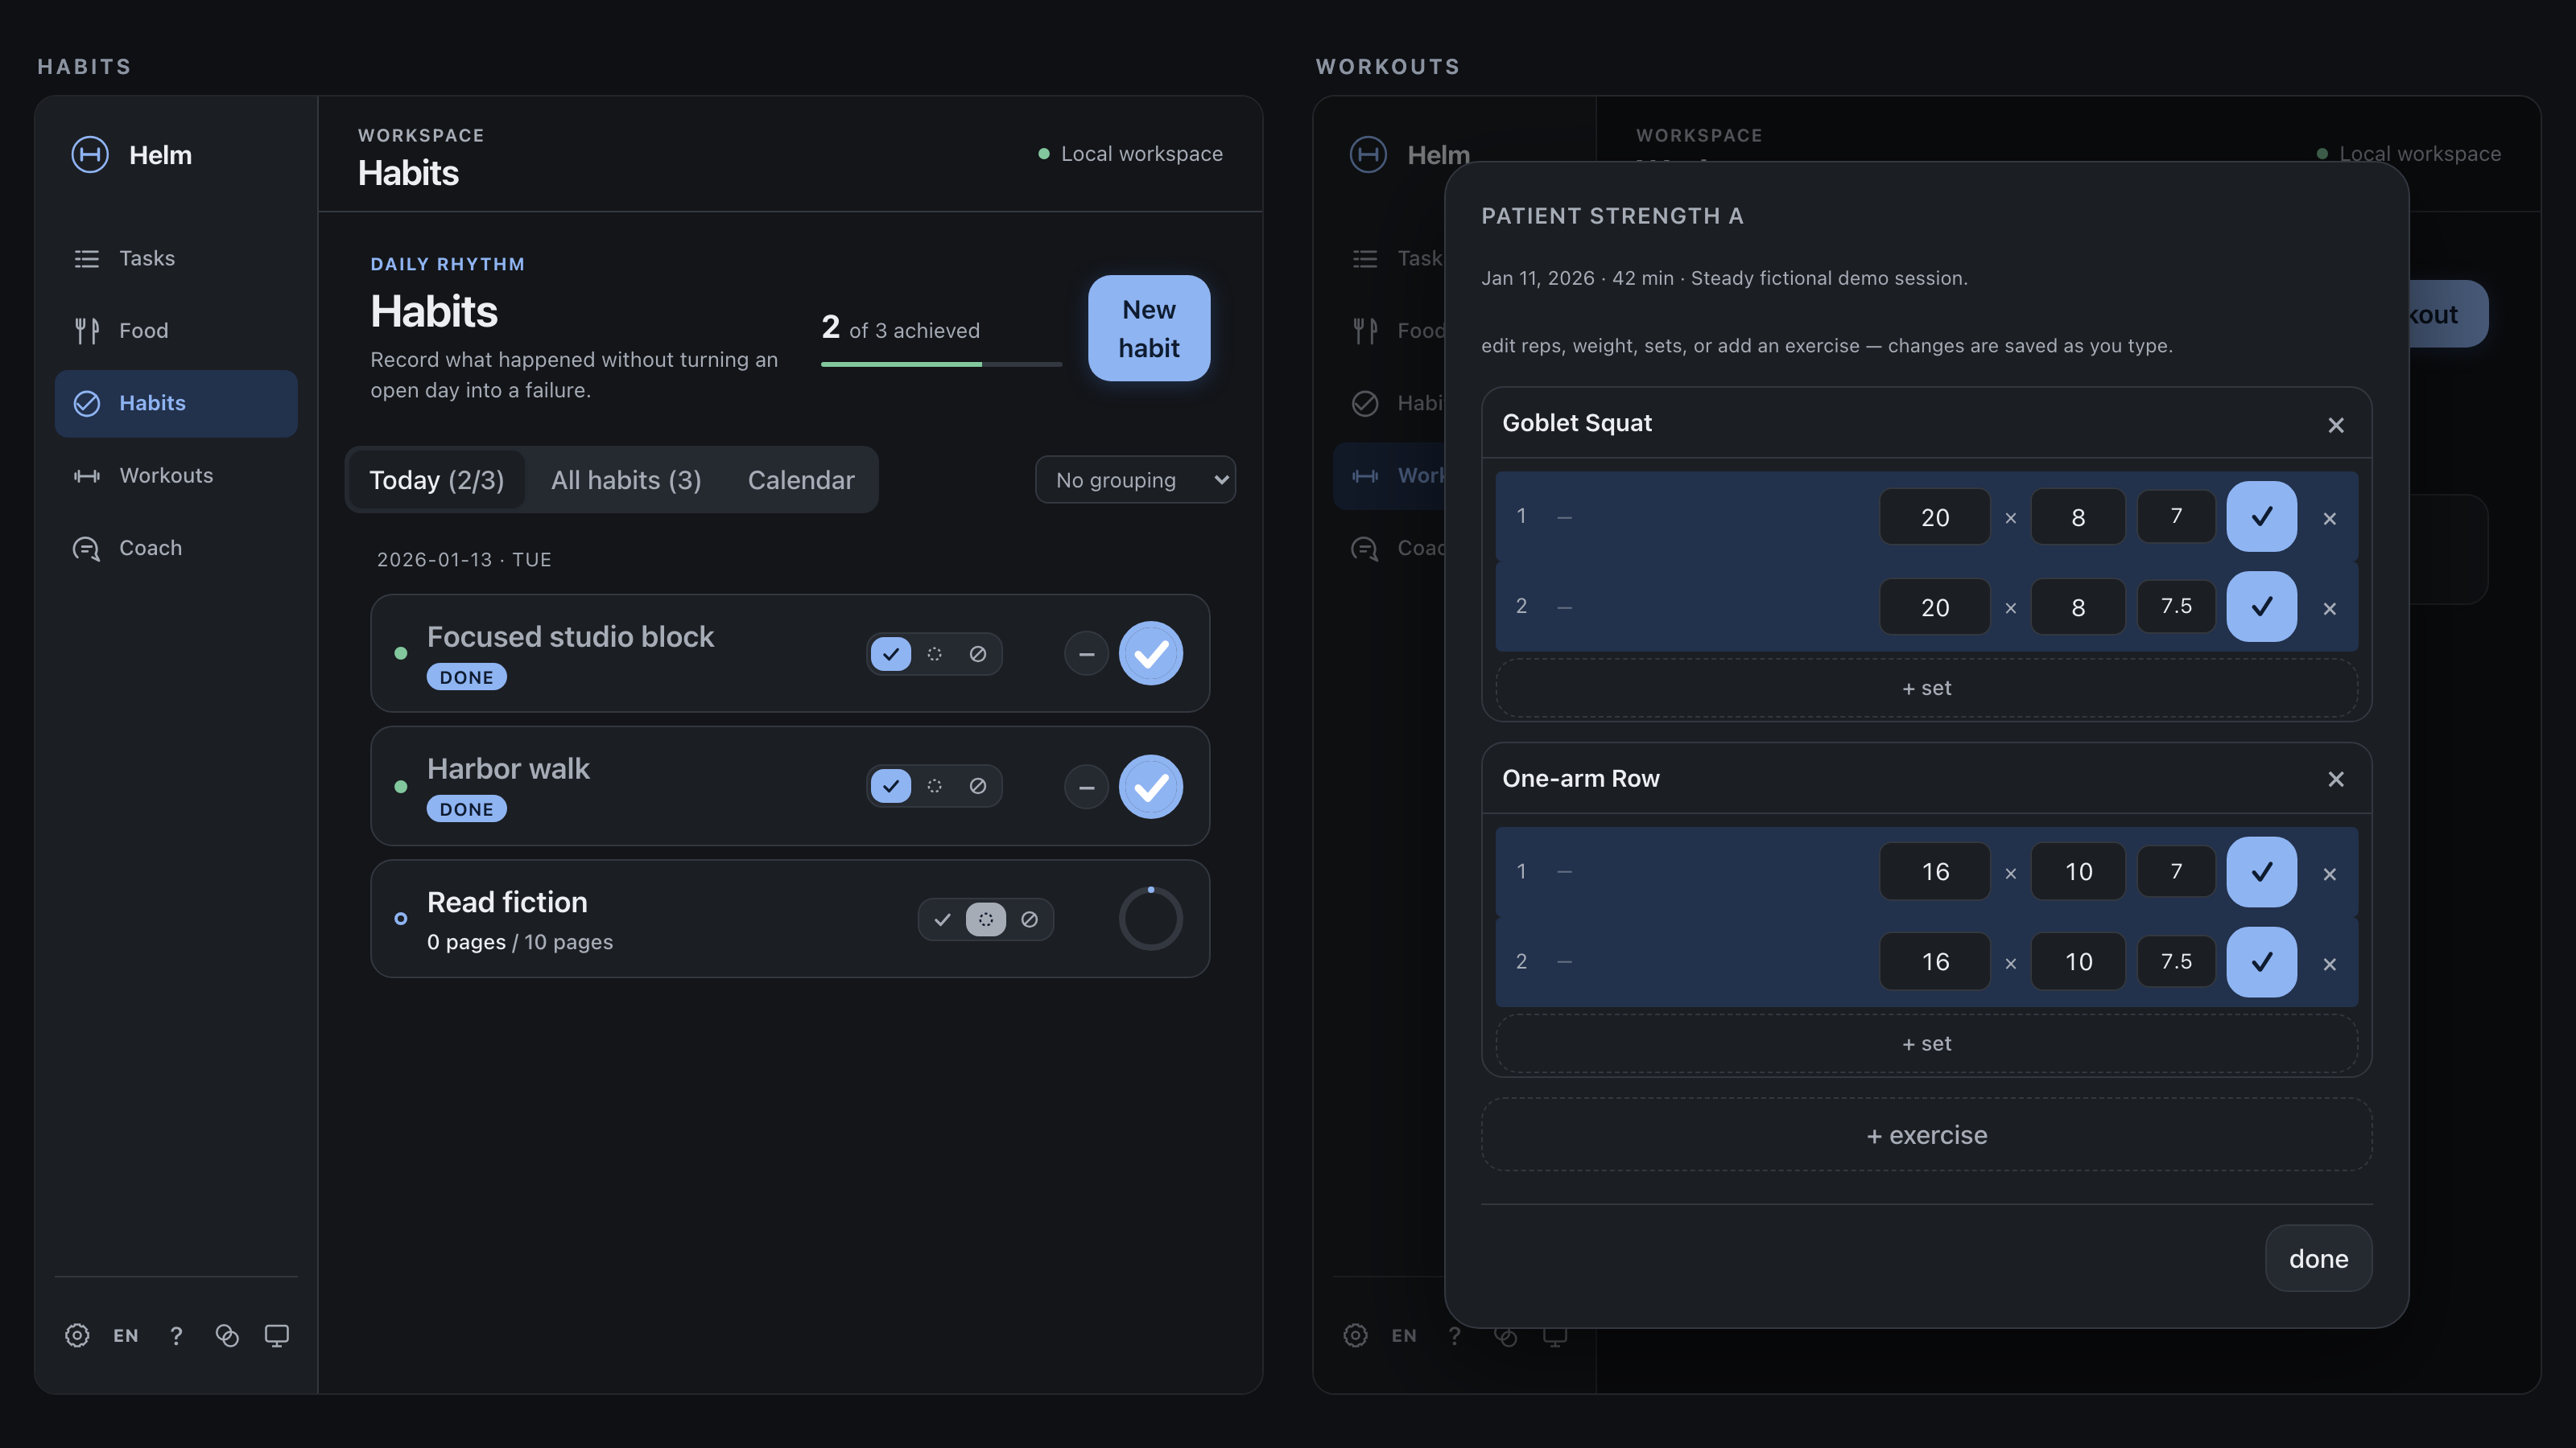Set Focused studio block to partial dotted state
The width and height of the screenshot is (2576, 1448).
(x=934, y=653)
